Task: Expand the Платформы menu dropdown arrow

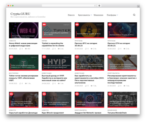Action: (x=117, y=15)
